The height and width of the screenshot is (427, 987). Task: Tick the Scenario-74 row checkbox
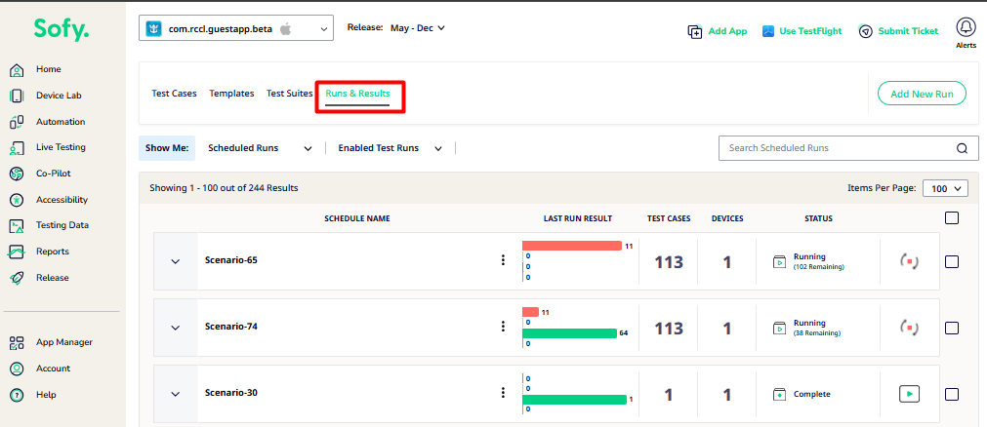pos(952,328)
